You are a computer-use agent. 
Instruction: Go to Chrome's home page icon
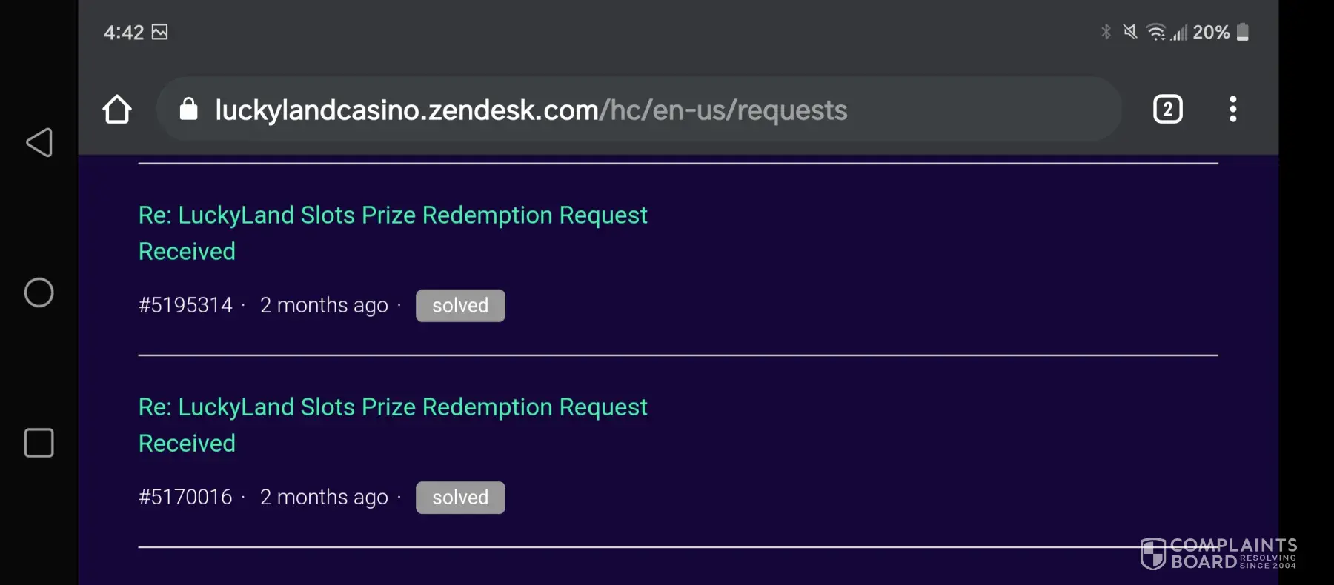(x=117, y=110)
